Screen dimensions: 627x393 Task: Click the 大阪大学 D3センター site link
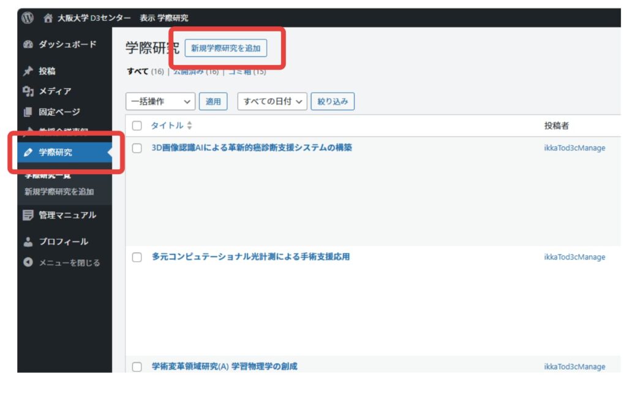94,18
